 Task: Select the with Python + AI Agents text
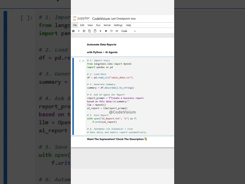click(102, 52)
